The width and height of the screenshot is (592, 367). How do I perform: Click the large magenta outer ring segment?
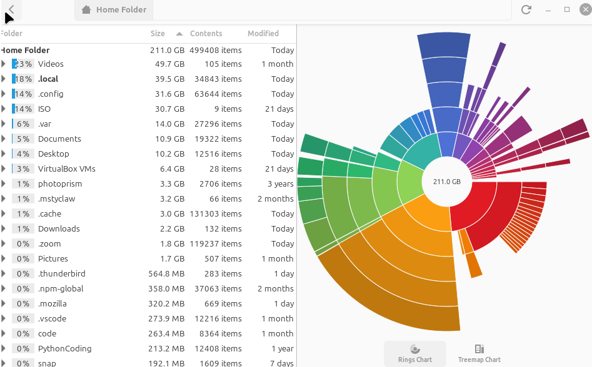tap(518, 129)
